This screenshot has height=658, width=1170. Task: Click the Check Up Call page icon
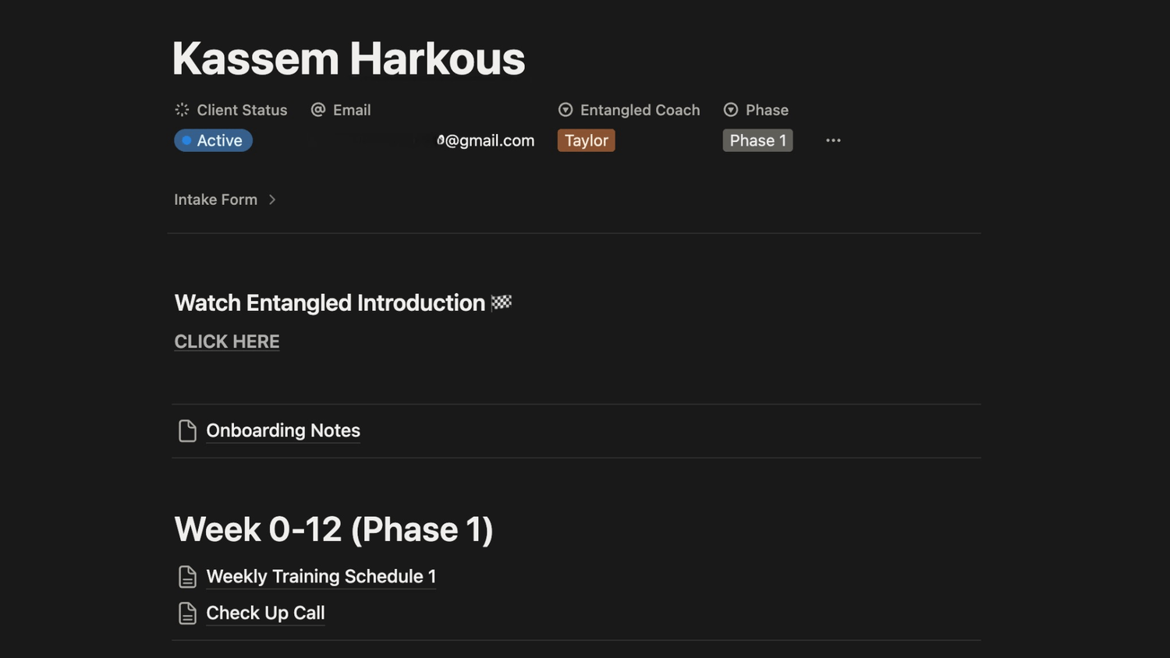187,613
